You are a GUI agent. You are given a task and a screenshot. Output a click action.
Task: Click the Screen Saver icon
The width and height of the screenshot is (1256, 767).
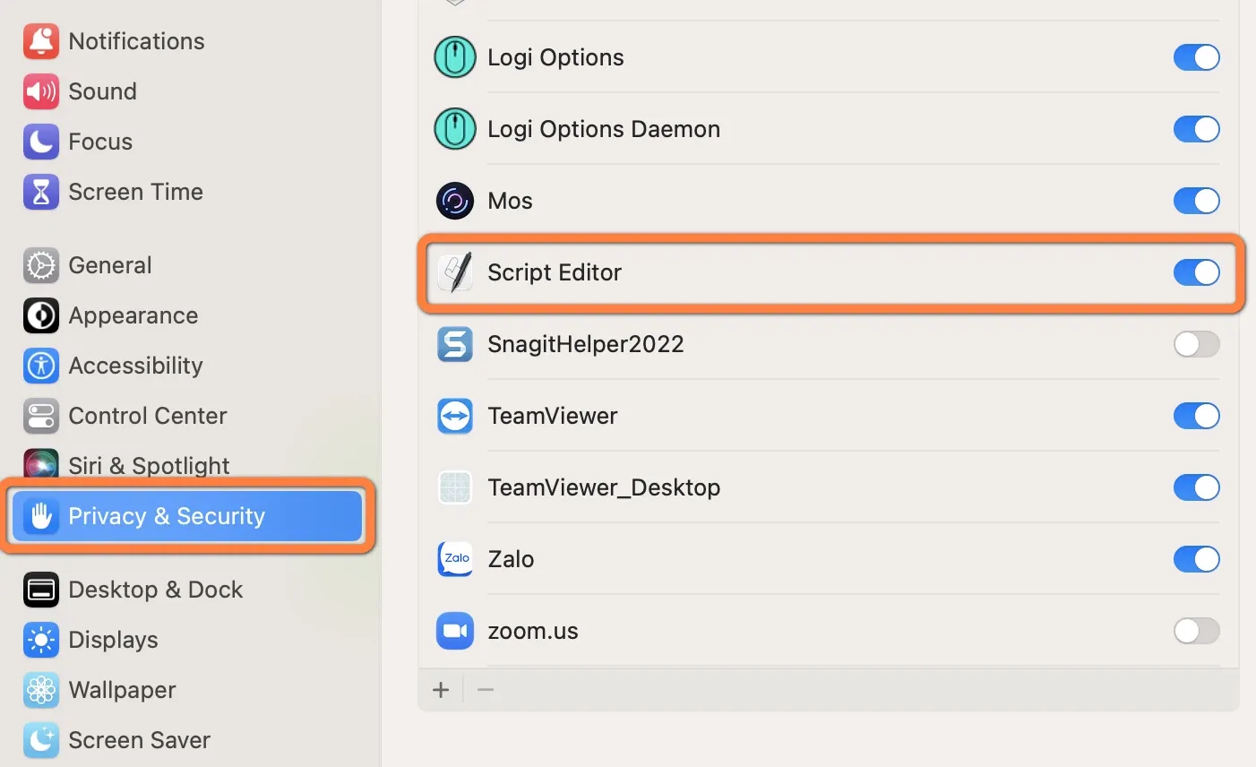[x=41, y=740]
